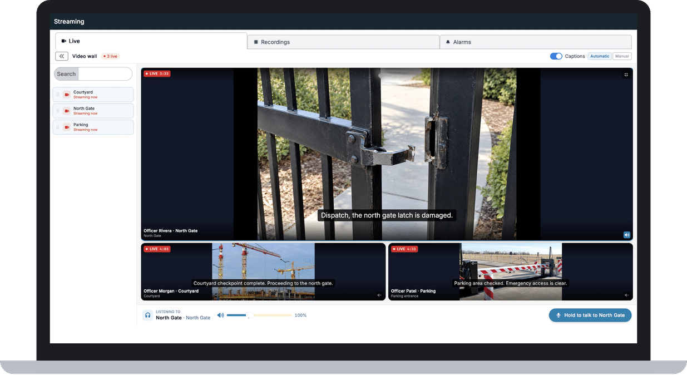Adjust the listening volume slider

click(x=259, y=315)
